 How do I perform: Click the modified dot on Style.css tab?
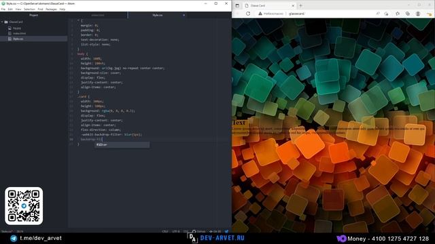(x=184, y=15)
